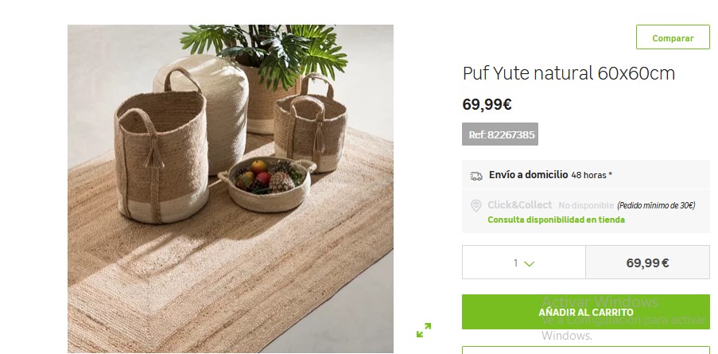Click the total price box showing 69,99€
The width and height of the screenshot is (718, 354).
(647, 263)
